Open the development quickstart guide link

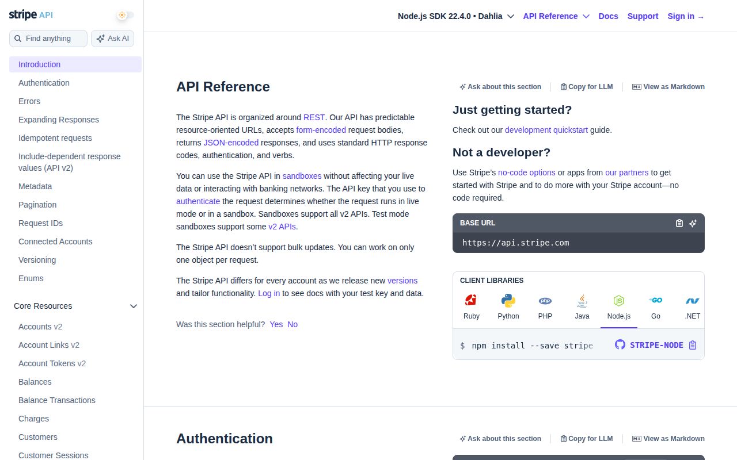pyautogui.click(x=546, y=130)
